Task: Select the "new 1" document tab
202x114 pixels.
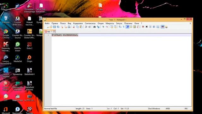Action: click(50, 32)
